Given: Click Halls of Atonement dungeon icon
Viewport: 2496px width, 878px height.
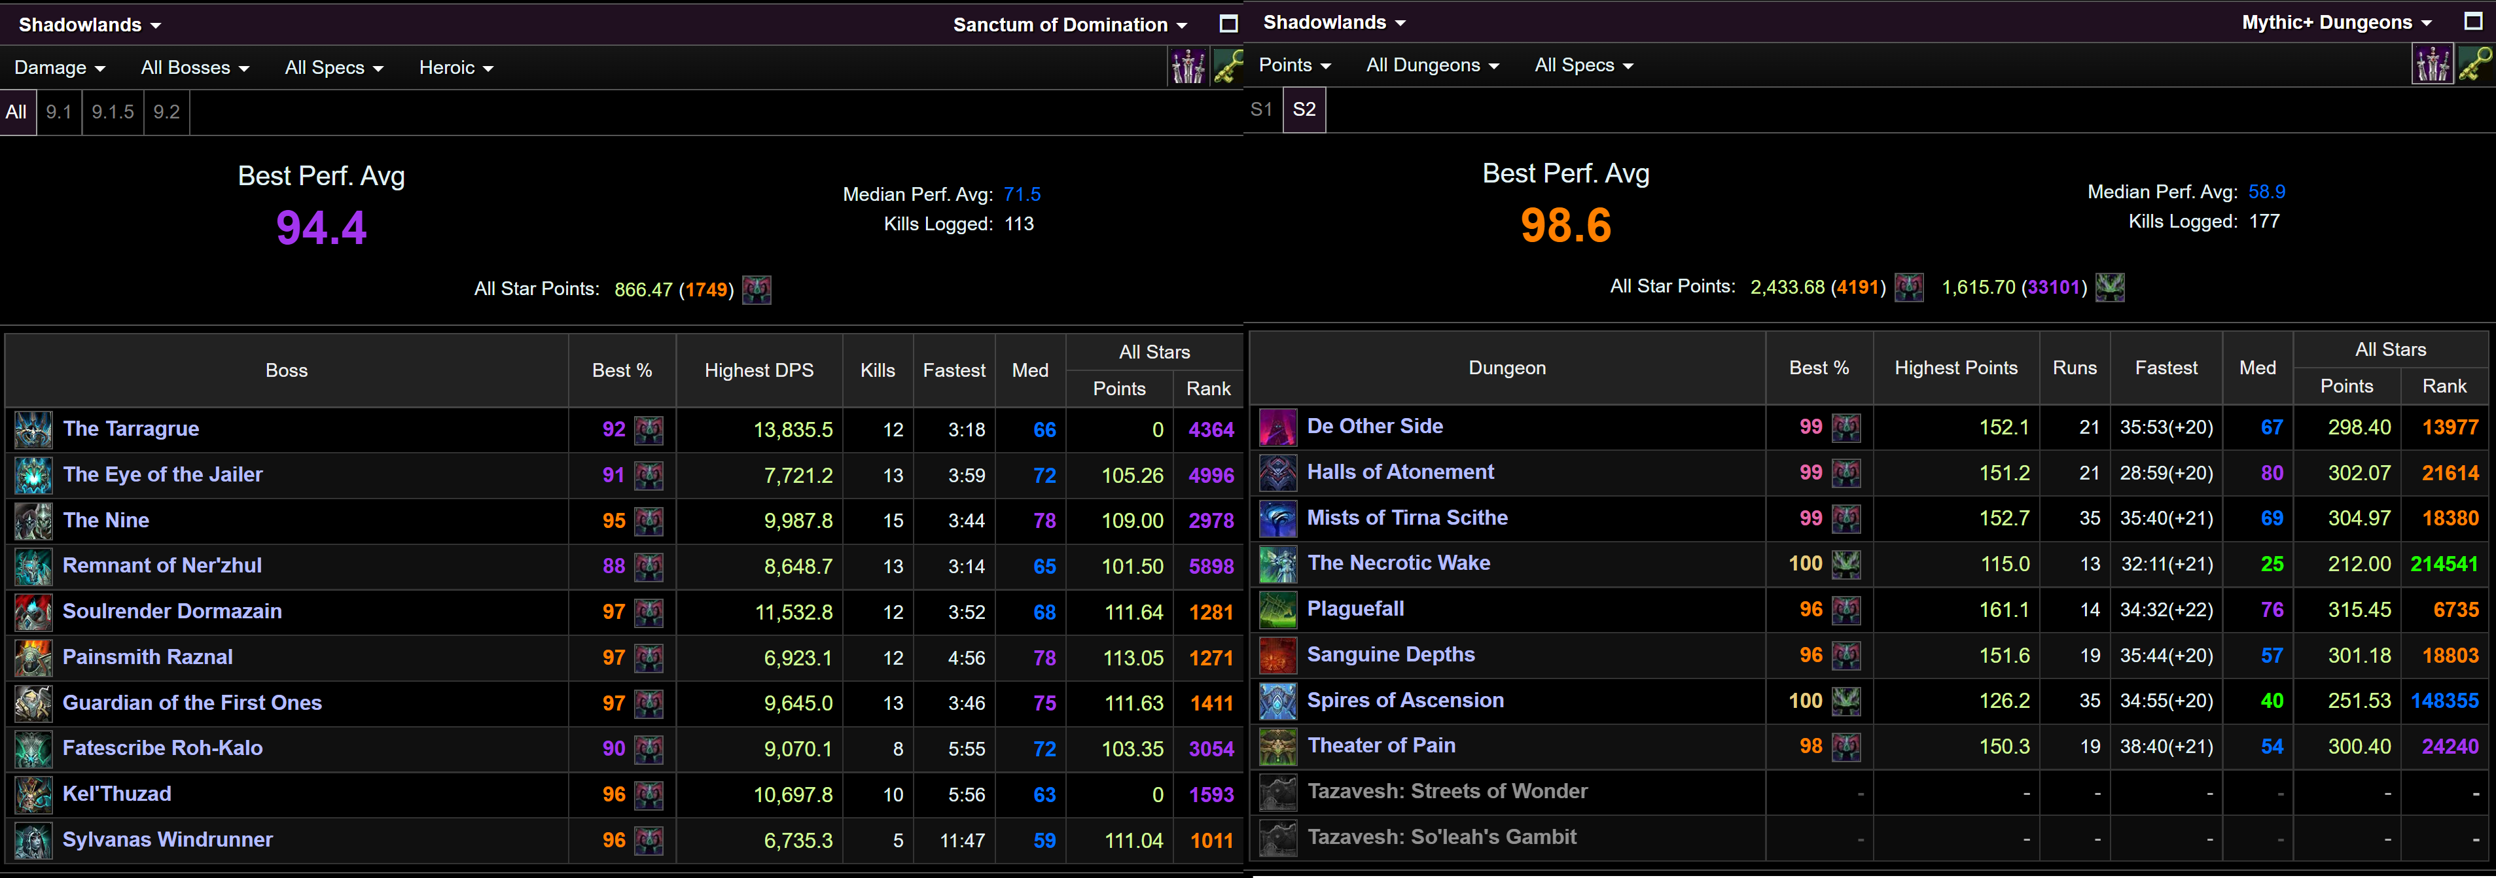Looking at the screenshot, I should (x=1278, y=472).
